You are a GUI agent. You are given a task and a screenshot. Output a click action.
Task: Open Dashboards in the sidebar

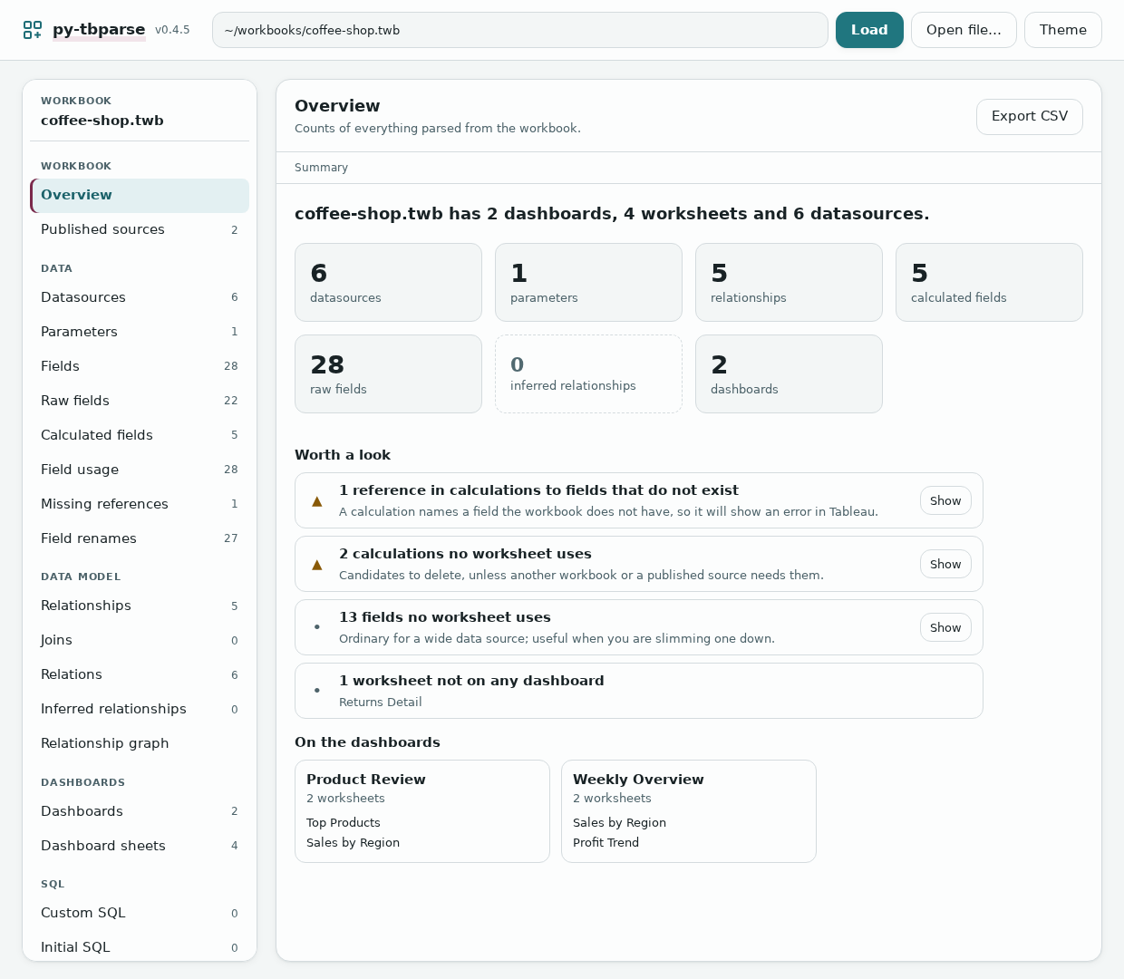click(x=140, y=811)
